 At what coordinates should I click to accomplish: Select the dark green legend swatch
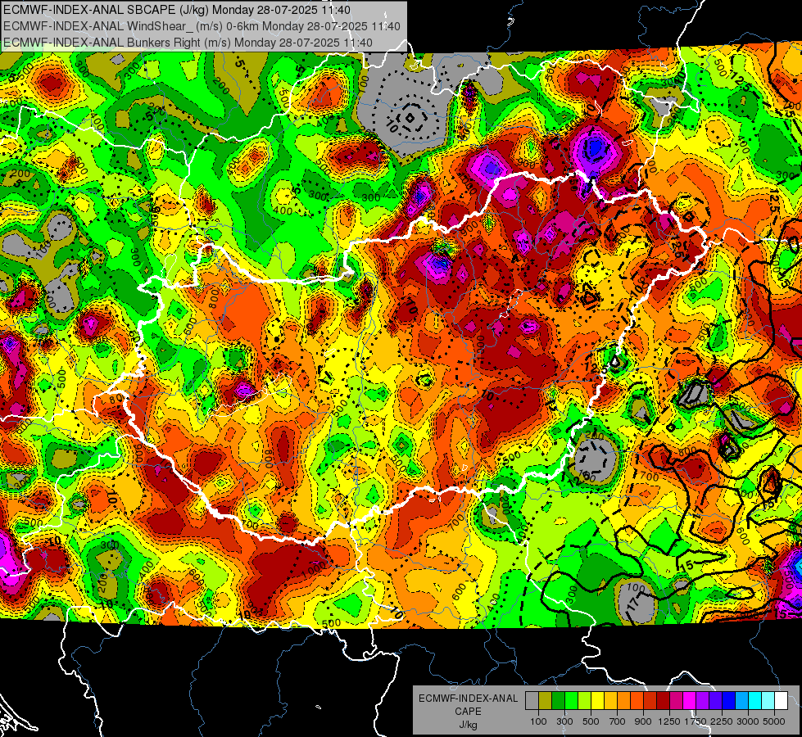point(559,701)
